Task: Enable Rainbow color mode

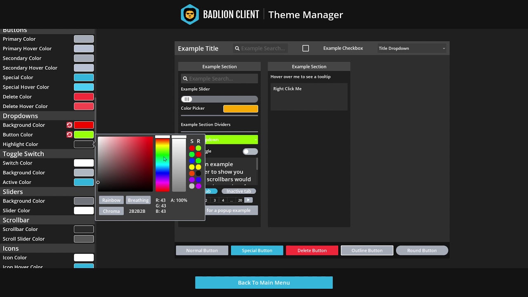Action: coord(111,200)
